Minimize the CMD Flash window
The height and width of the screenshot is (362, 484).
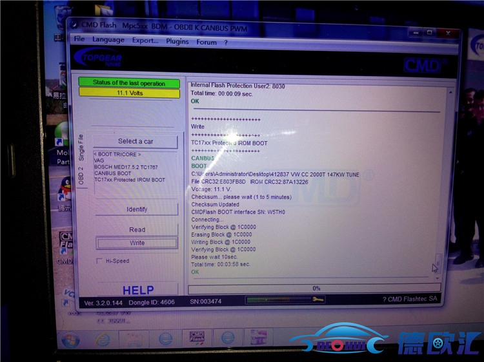point(416,32)
